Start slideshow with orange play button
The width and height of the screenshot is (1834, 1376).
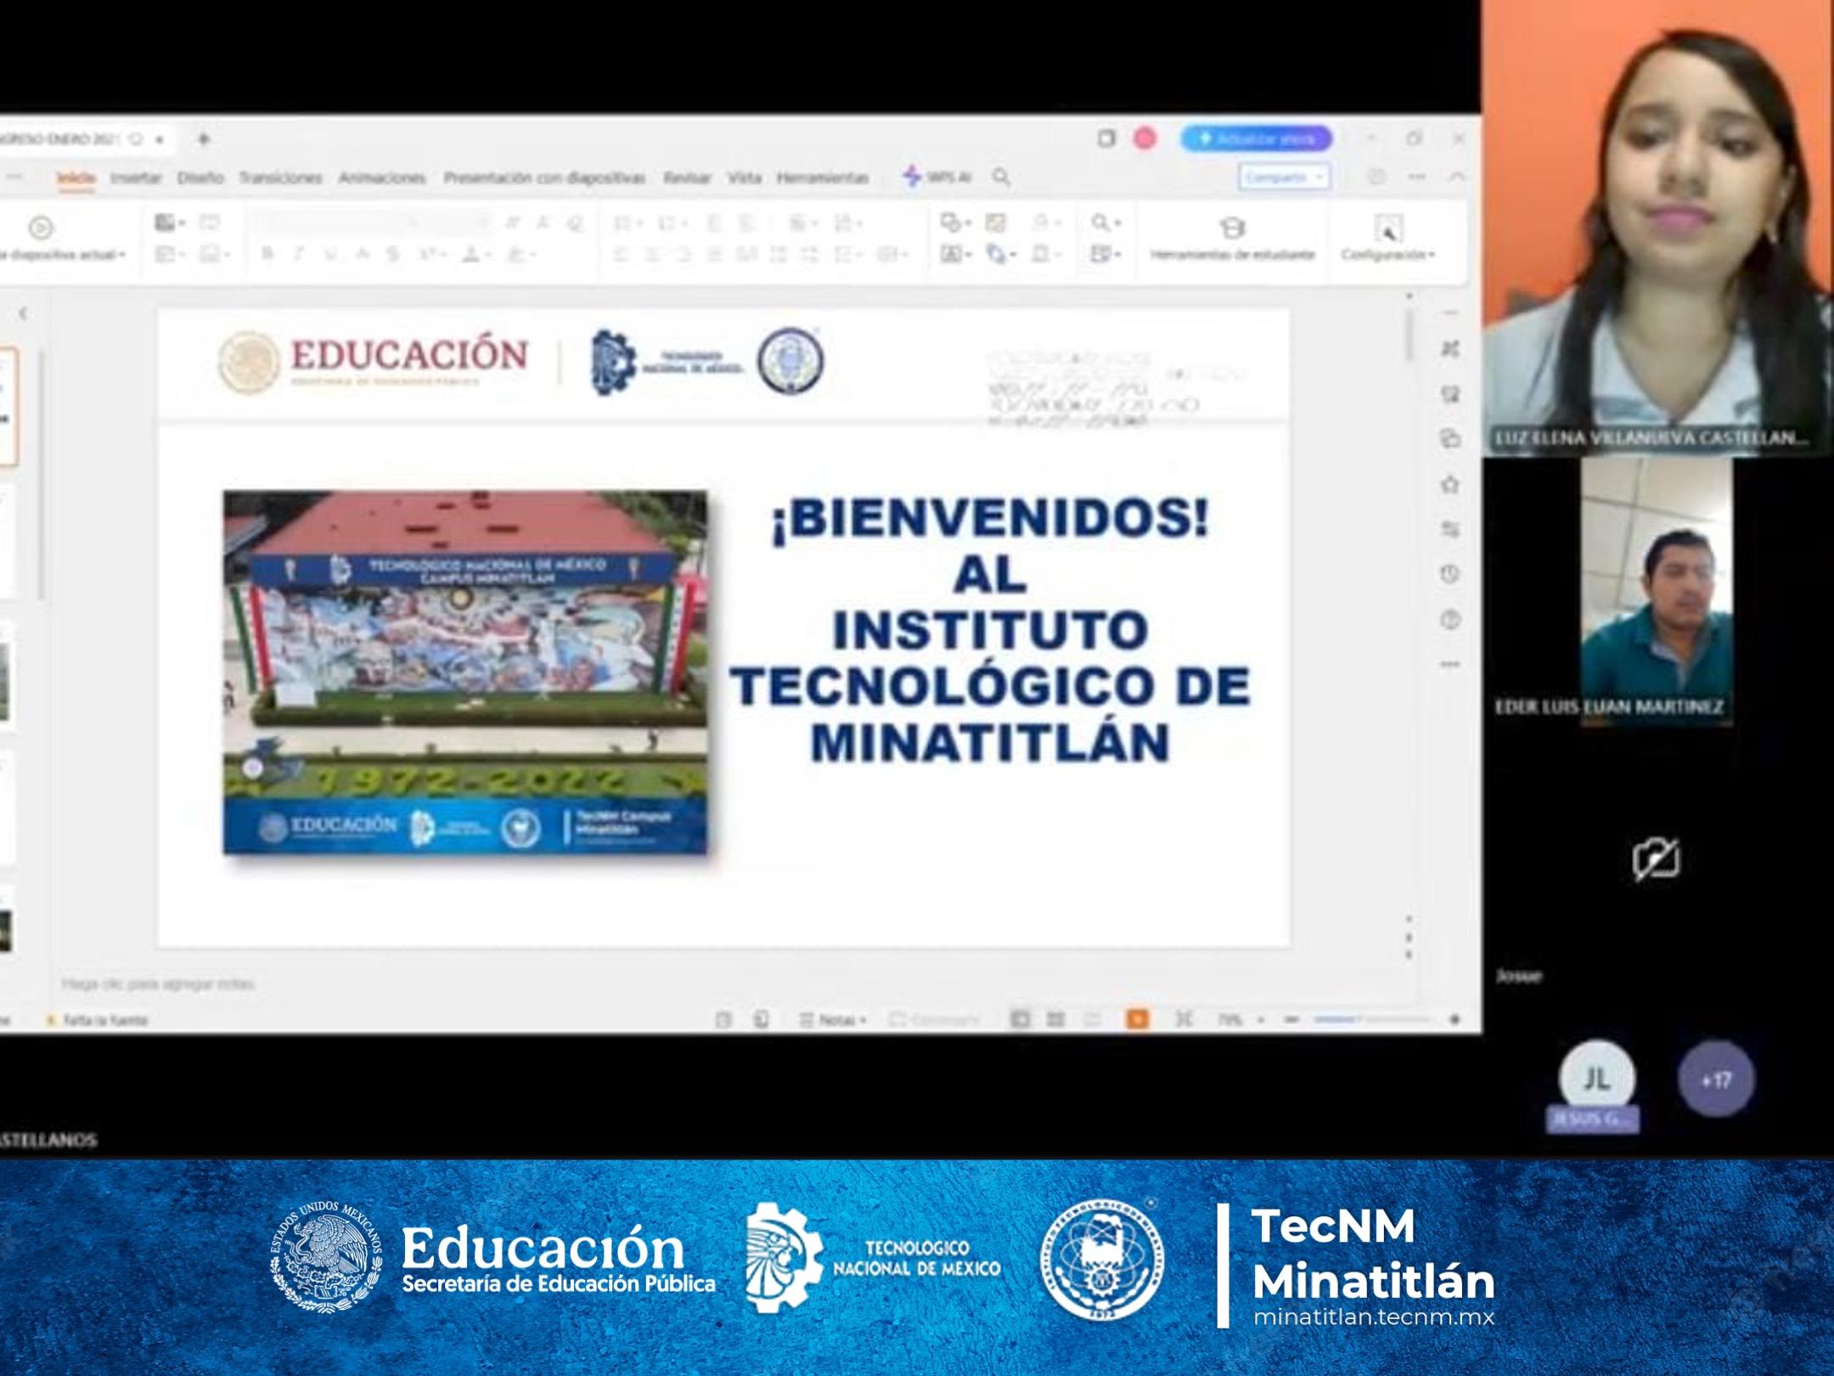pyautogui.click(x=1137, y=1018)
